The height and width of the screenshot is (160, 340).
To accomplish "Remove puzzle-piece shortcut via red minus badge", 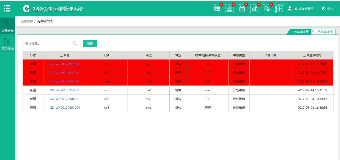I will tap(234, 4).
